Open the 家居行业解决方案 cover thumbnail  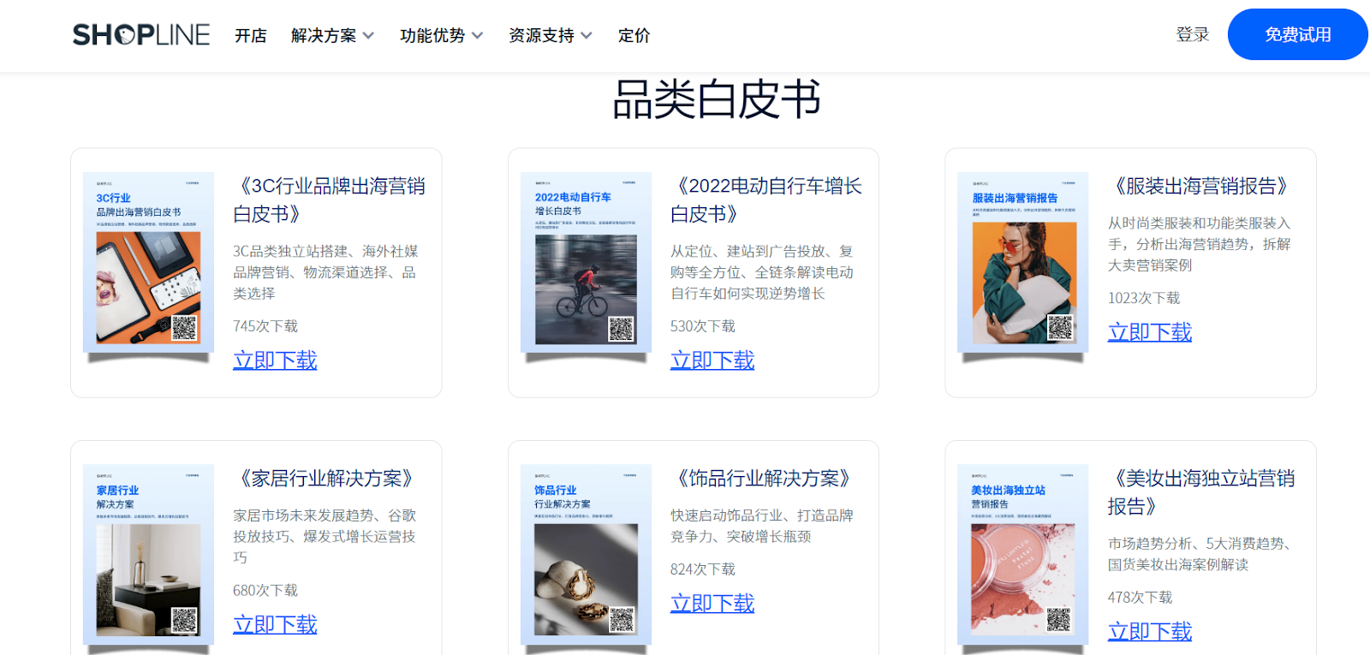pyautogui.click(x=148, y=555)
